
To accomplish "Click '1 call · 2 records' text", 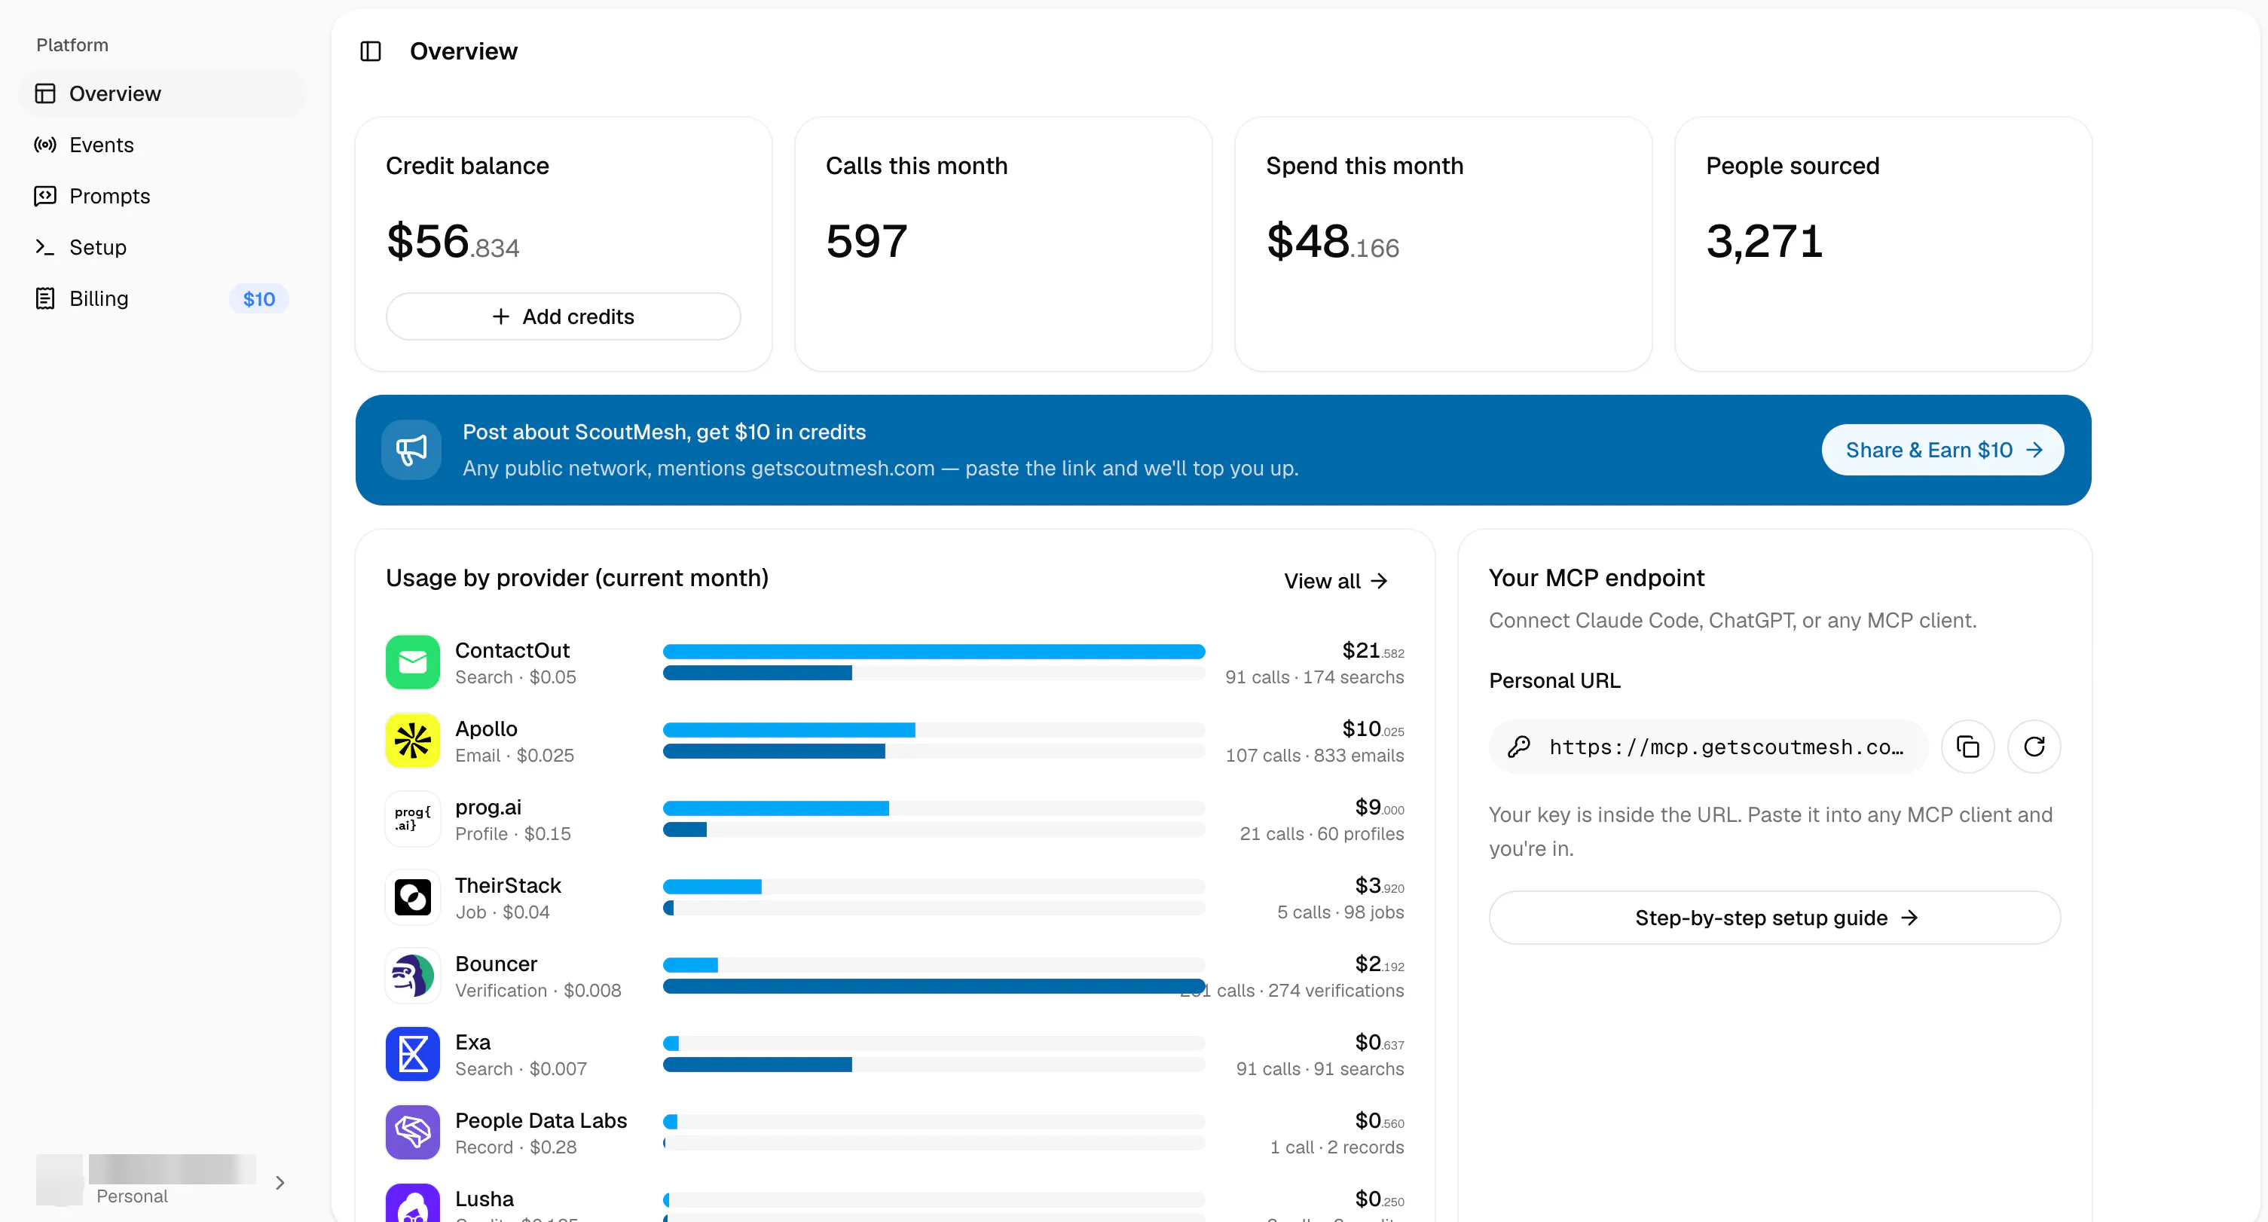I will (1337, 1147).
